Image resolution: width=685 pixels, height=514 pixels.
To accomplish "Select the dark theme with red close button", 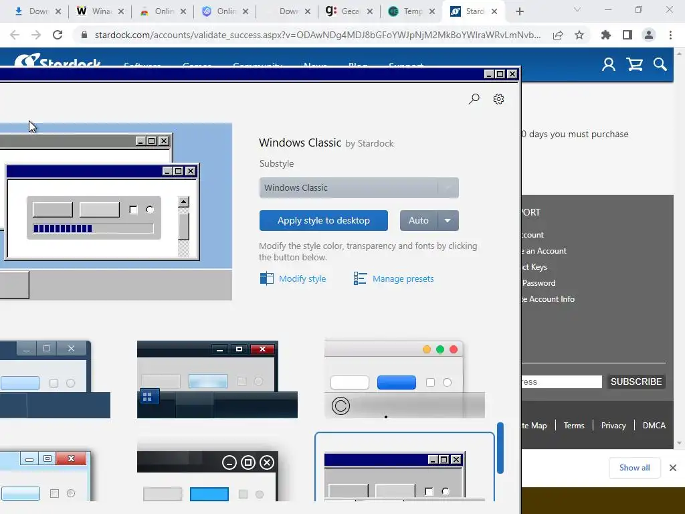I will pyautogui.click(x=217, y=379).
